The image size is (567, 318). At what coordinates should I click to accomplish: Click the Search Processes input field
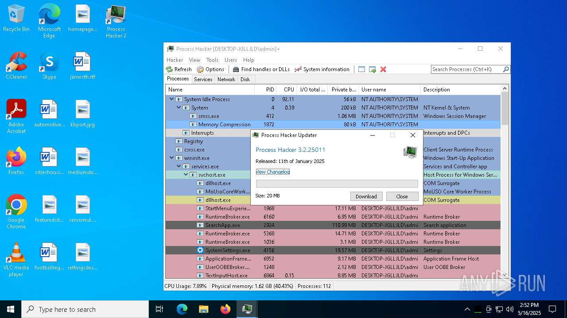pos(467,69)
